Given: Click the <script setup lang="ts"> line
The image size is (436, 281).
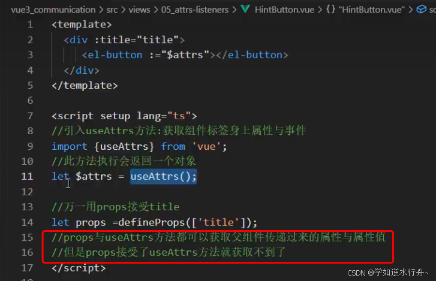Looking at the screenshot, I should pyautogui.click(x=124, y=116).
